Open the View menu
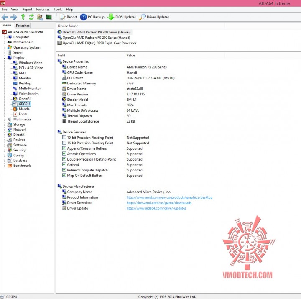 tap(15, 10)
